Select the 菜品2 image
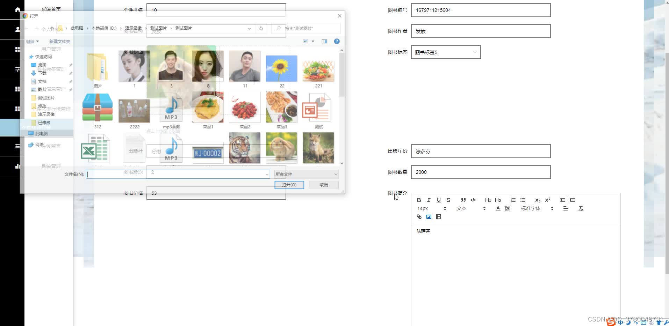 (245, 110)
